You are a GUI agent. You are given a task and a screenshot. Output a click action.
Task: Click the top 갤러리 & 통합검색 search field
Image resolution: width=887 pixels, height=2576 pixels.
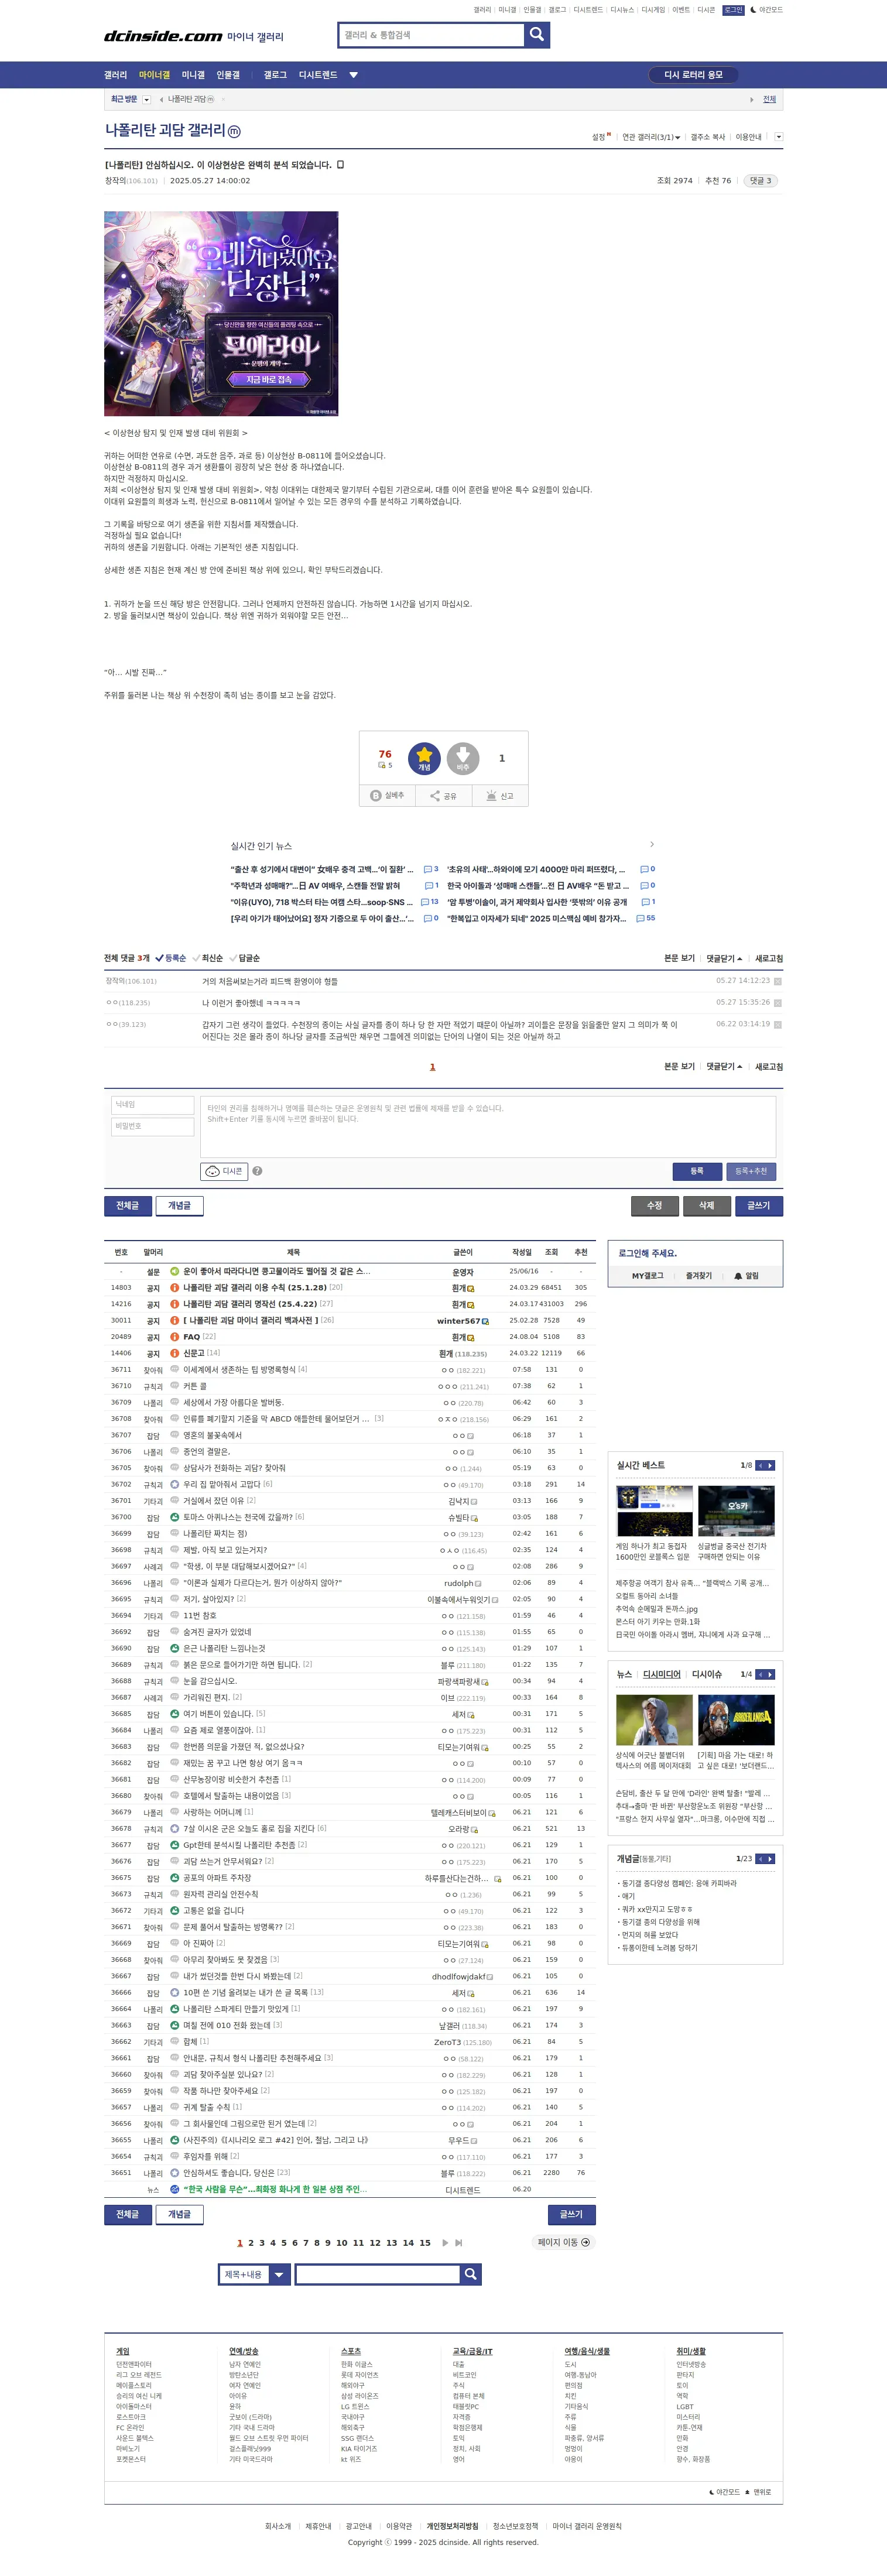(432, 35)
